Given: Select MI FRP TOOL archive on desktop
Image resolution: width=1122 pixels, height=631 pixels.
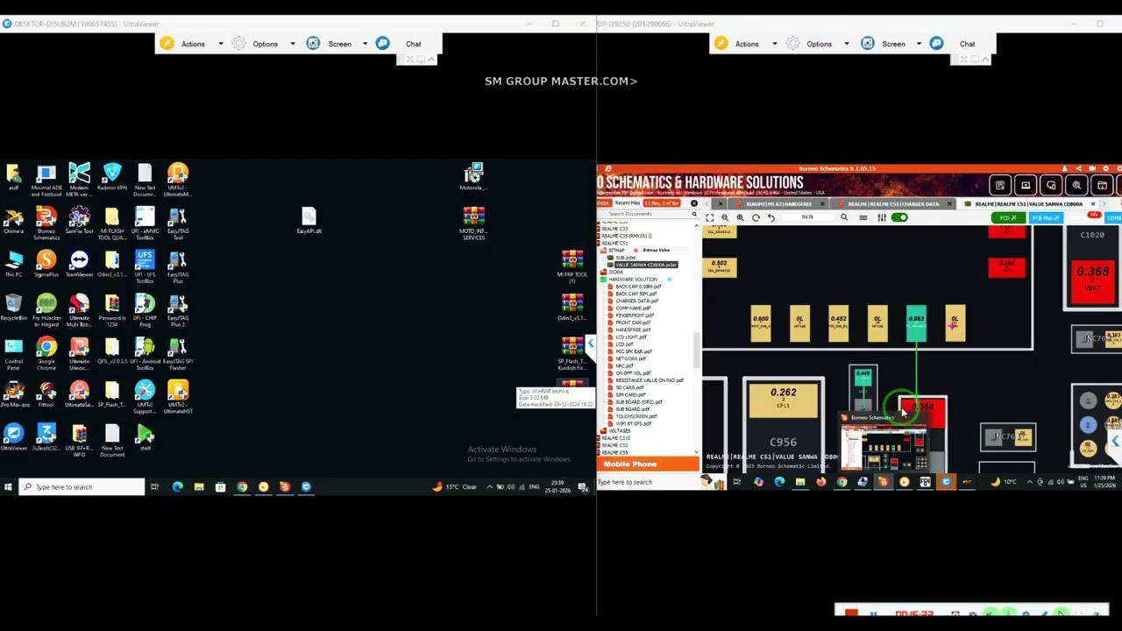Looking at the screenshot, I should point(572,267).
